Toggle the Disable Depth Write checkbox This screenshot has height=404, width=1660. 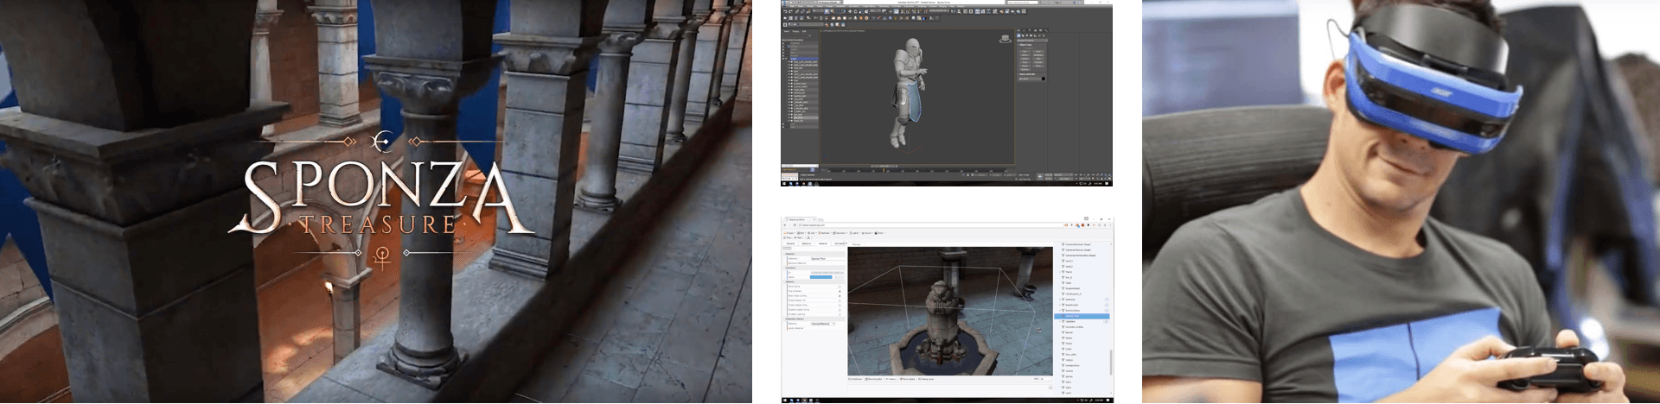pos(840,310)
